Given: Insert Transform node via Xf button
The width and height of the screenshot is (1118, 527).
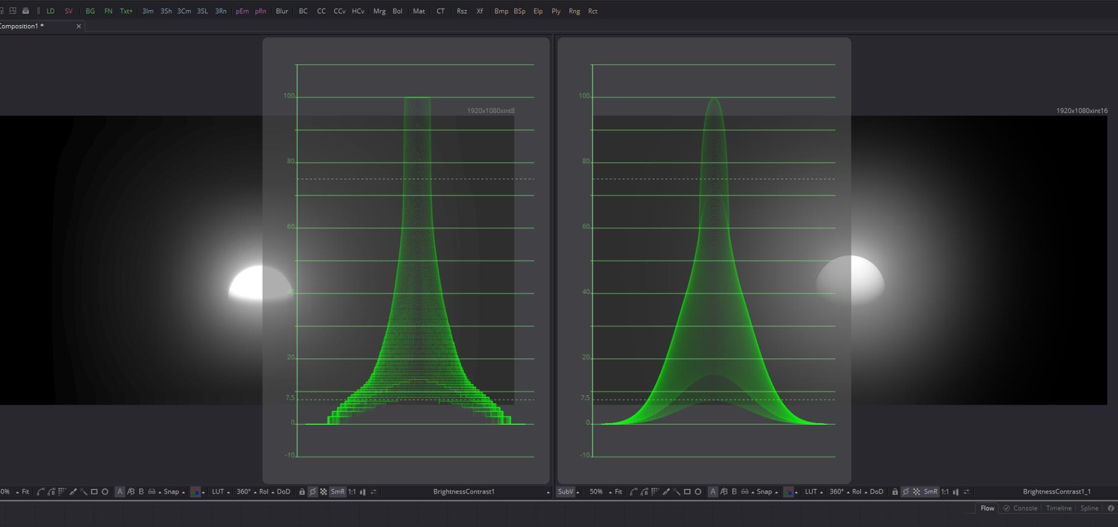Looking at the screenshot, I should point(480,11).
